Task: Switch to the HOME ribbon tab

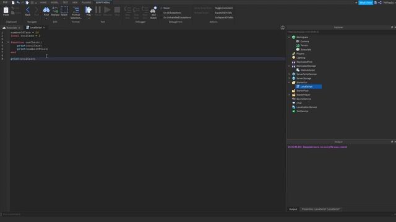Action: 43,2
